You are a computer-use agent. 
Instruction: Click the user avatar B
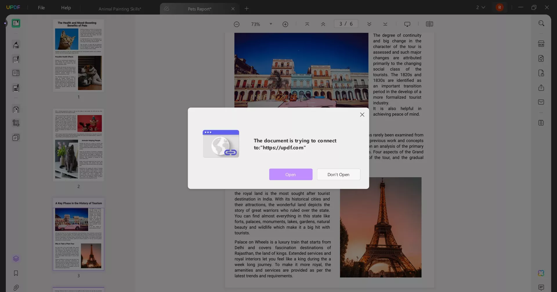500,7
